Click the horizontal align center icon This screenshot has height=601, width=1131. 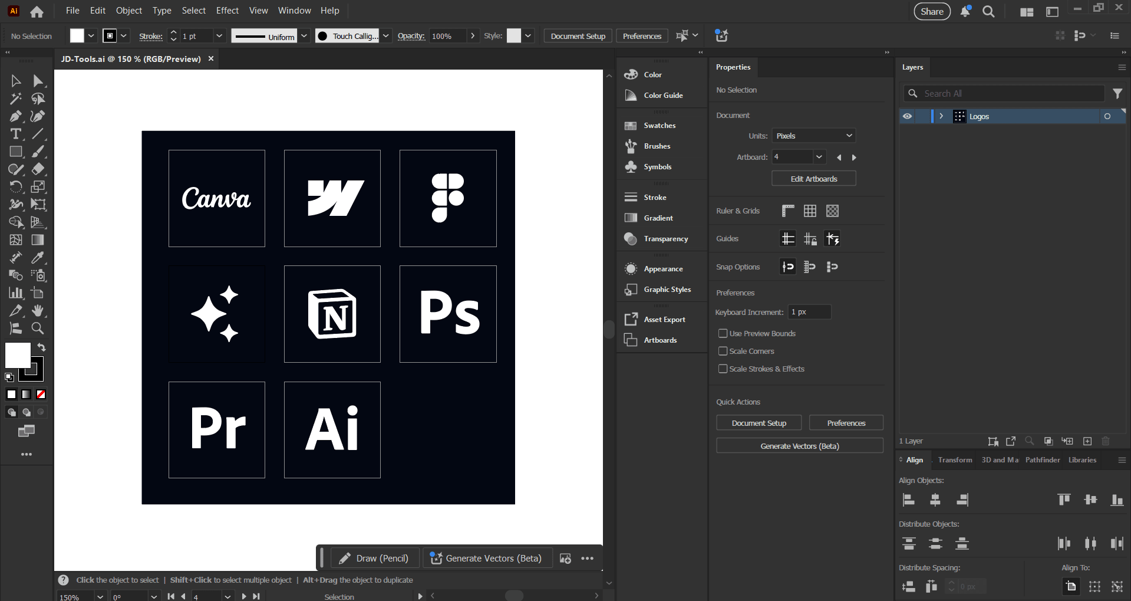935,500
